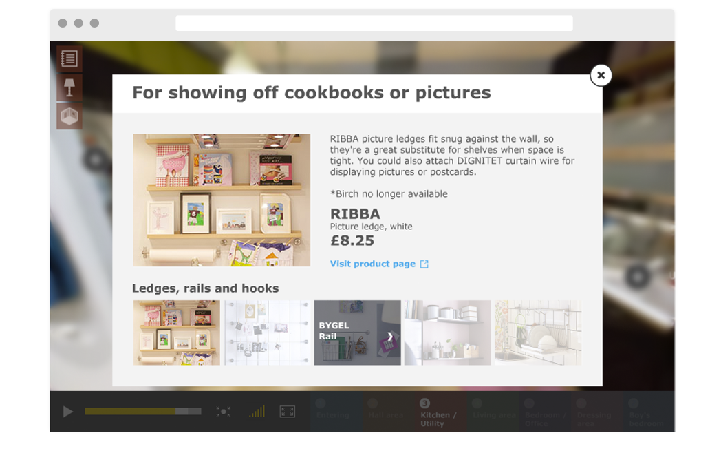Click the room cube icon in the sidebar

point(69,116)
